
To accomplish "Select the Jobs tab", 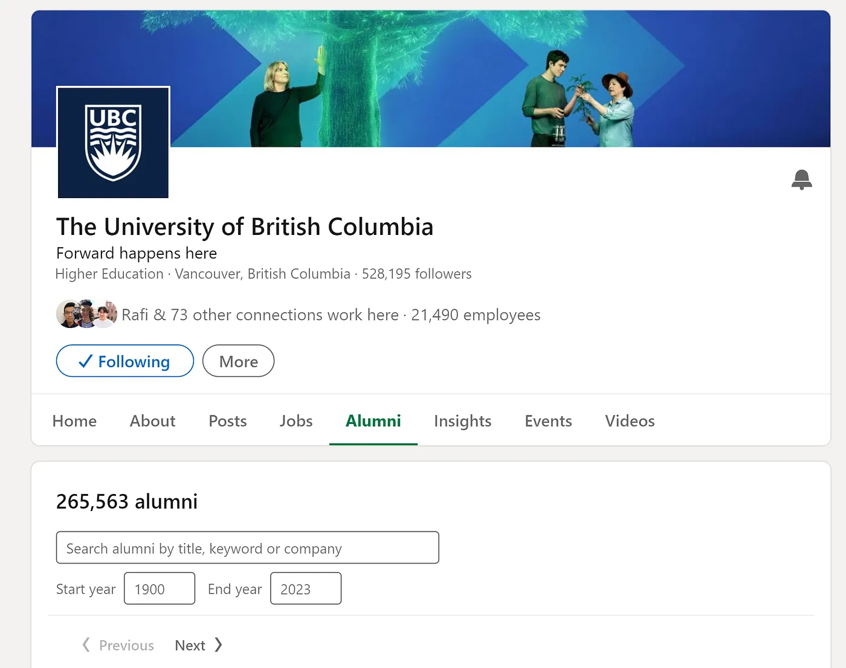I will 296,421.
